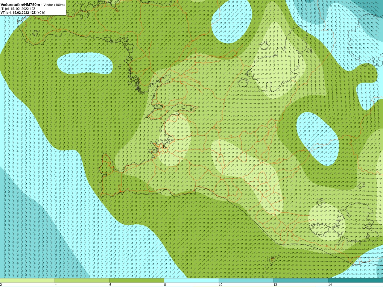This screenshot has width=383, height=287.
Task: Click the 'Vindur (100m)' label
Action: (54, 5)
